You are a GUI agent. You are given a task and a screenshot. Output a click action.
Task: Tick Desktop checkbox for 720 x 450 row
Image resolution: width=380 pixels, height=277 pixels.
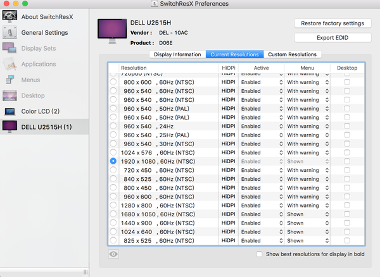pos(347,170)
